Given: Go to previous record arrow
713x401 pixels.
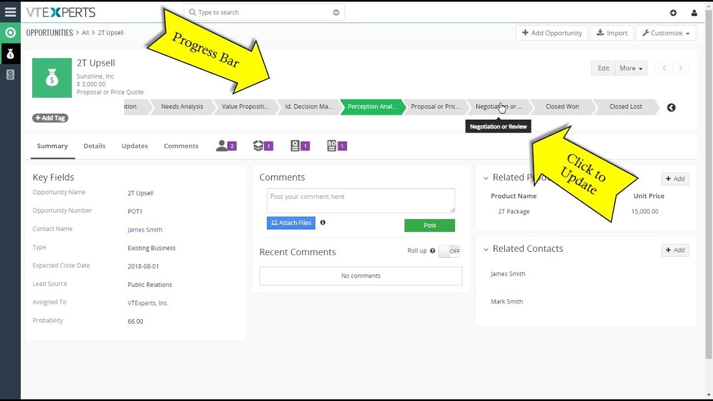Looking at the screenshot, I should click(664, 68).
